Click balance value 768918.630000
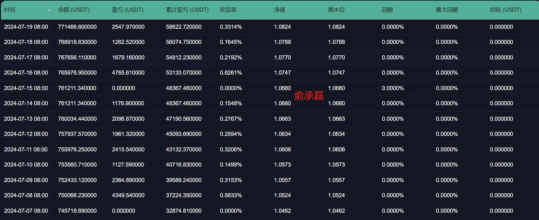The width and height of the screenshot is (539, 220). coord(77,42)
